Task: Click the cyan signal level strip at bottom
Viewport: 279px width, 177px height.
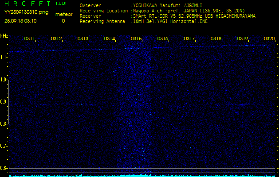Action: pyautogui.click(x=142, y=176)
